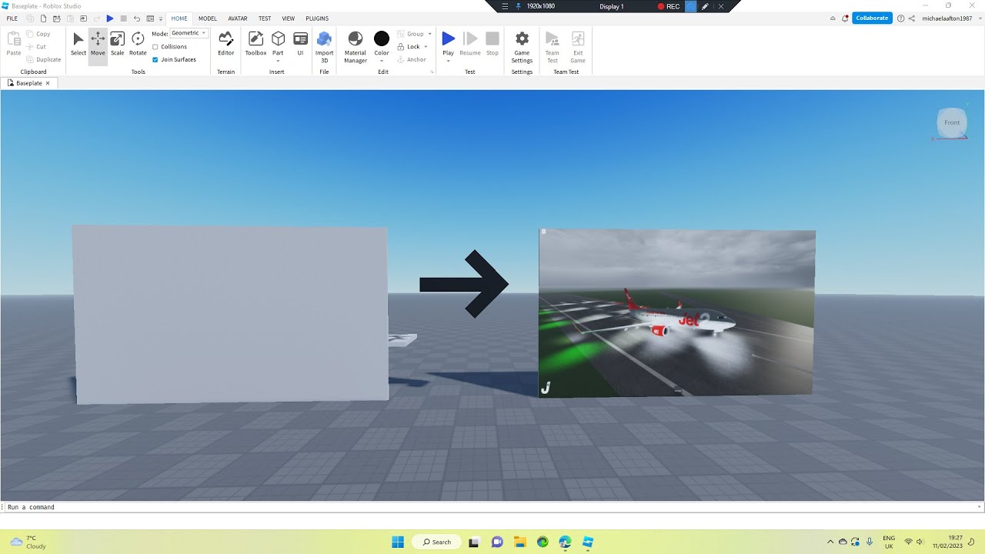Uncheck the Join Surfaces checkbox

click(155, 59)
